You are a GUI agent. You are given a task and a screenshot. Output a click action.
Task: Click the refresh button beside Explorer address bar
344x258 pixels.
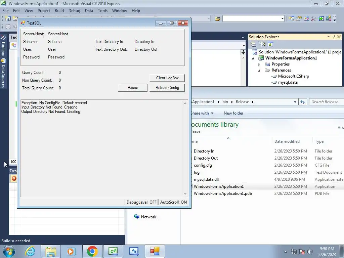tap(303, 102)
